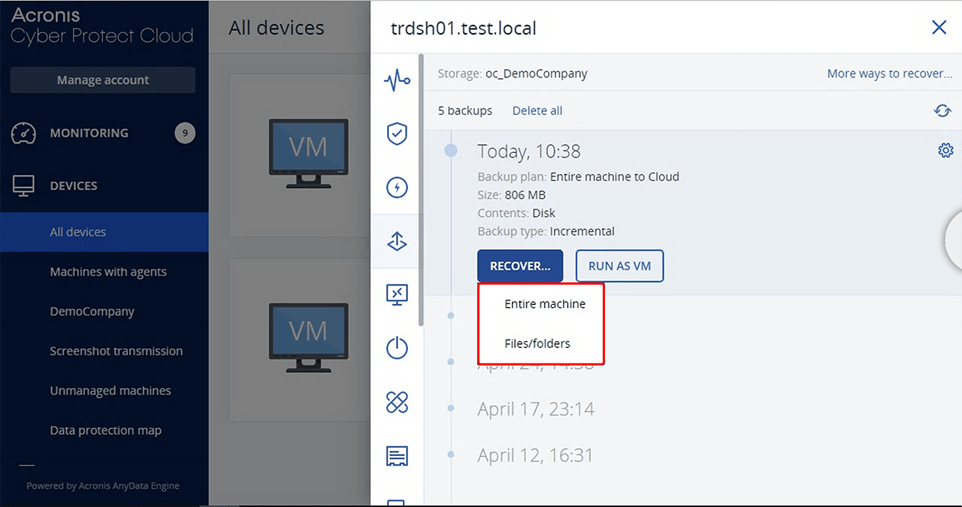The height and width of the screenshot is (507, 962).
Task: Choose Entire machine from recover menu
Action: click(x=545, y=304)
